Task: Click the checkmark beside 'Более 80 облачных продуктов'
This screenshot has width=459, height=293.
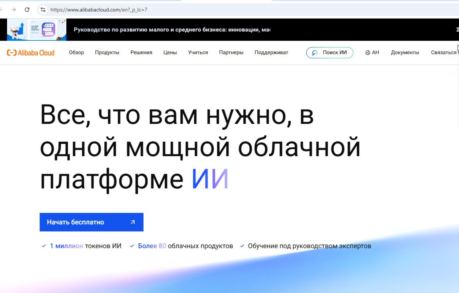Action: coord(132,246)
